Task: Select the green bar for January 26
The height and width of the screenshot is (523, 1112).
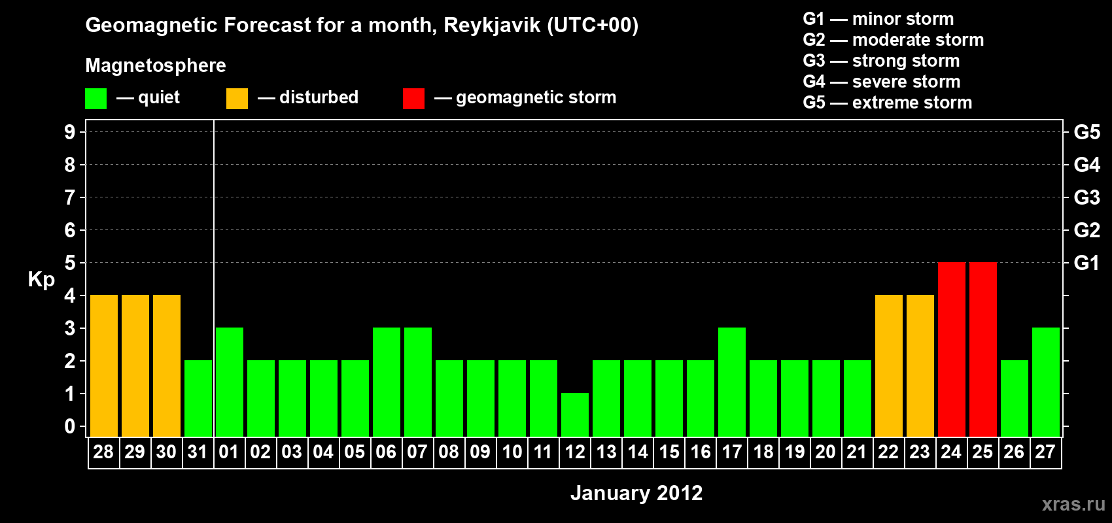Action: (1015, 398)
